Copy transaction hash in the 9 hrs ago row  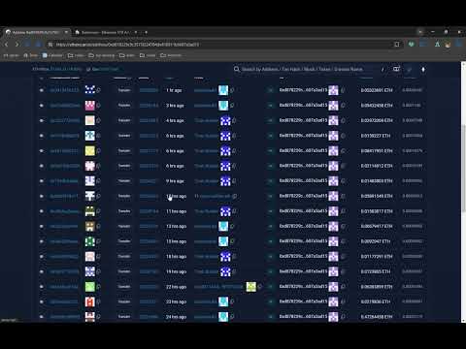tap(99, 181)
